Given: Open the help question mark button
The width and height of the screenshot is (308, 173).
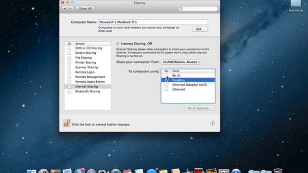Looking at the screenshot, I should point(212,124).
